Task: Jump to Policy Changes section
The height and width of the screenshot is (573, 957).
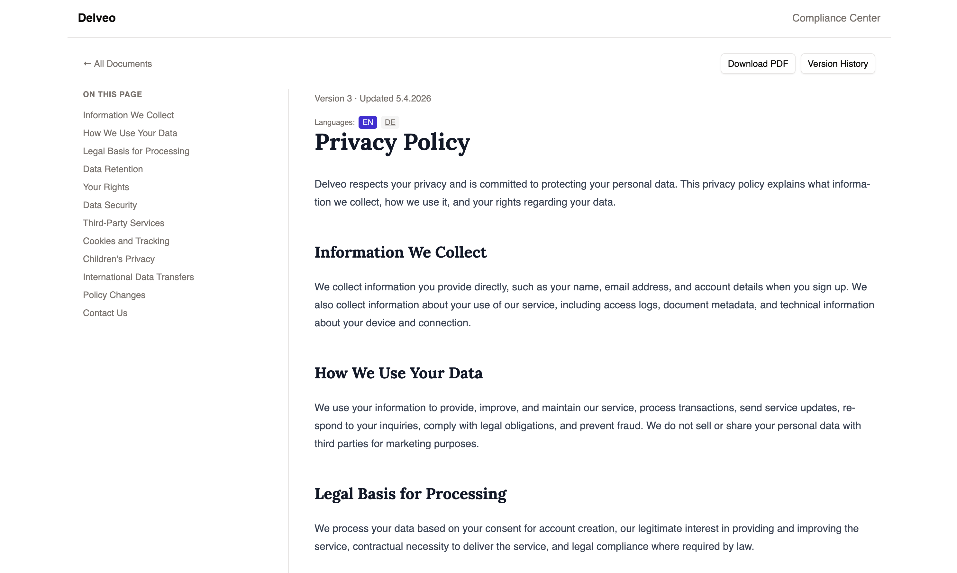Action: (114, 295)
